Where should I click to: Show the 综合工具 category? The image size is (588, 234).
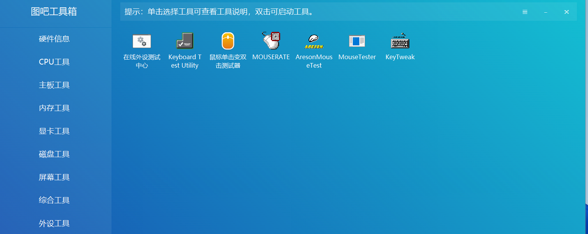[54, 200]
